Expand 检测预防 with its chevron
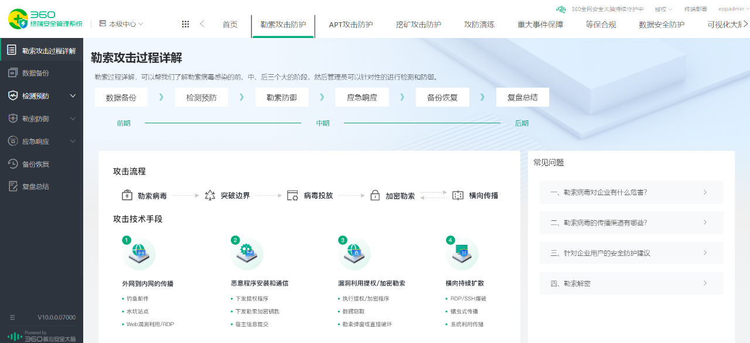This screenshot has height=343, width=750. [x=73, y=96]
